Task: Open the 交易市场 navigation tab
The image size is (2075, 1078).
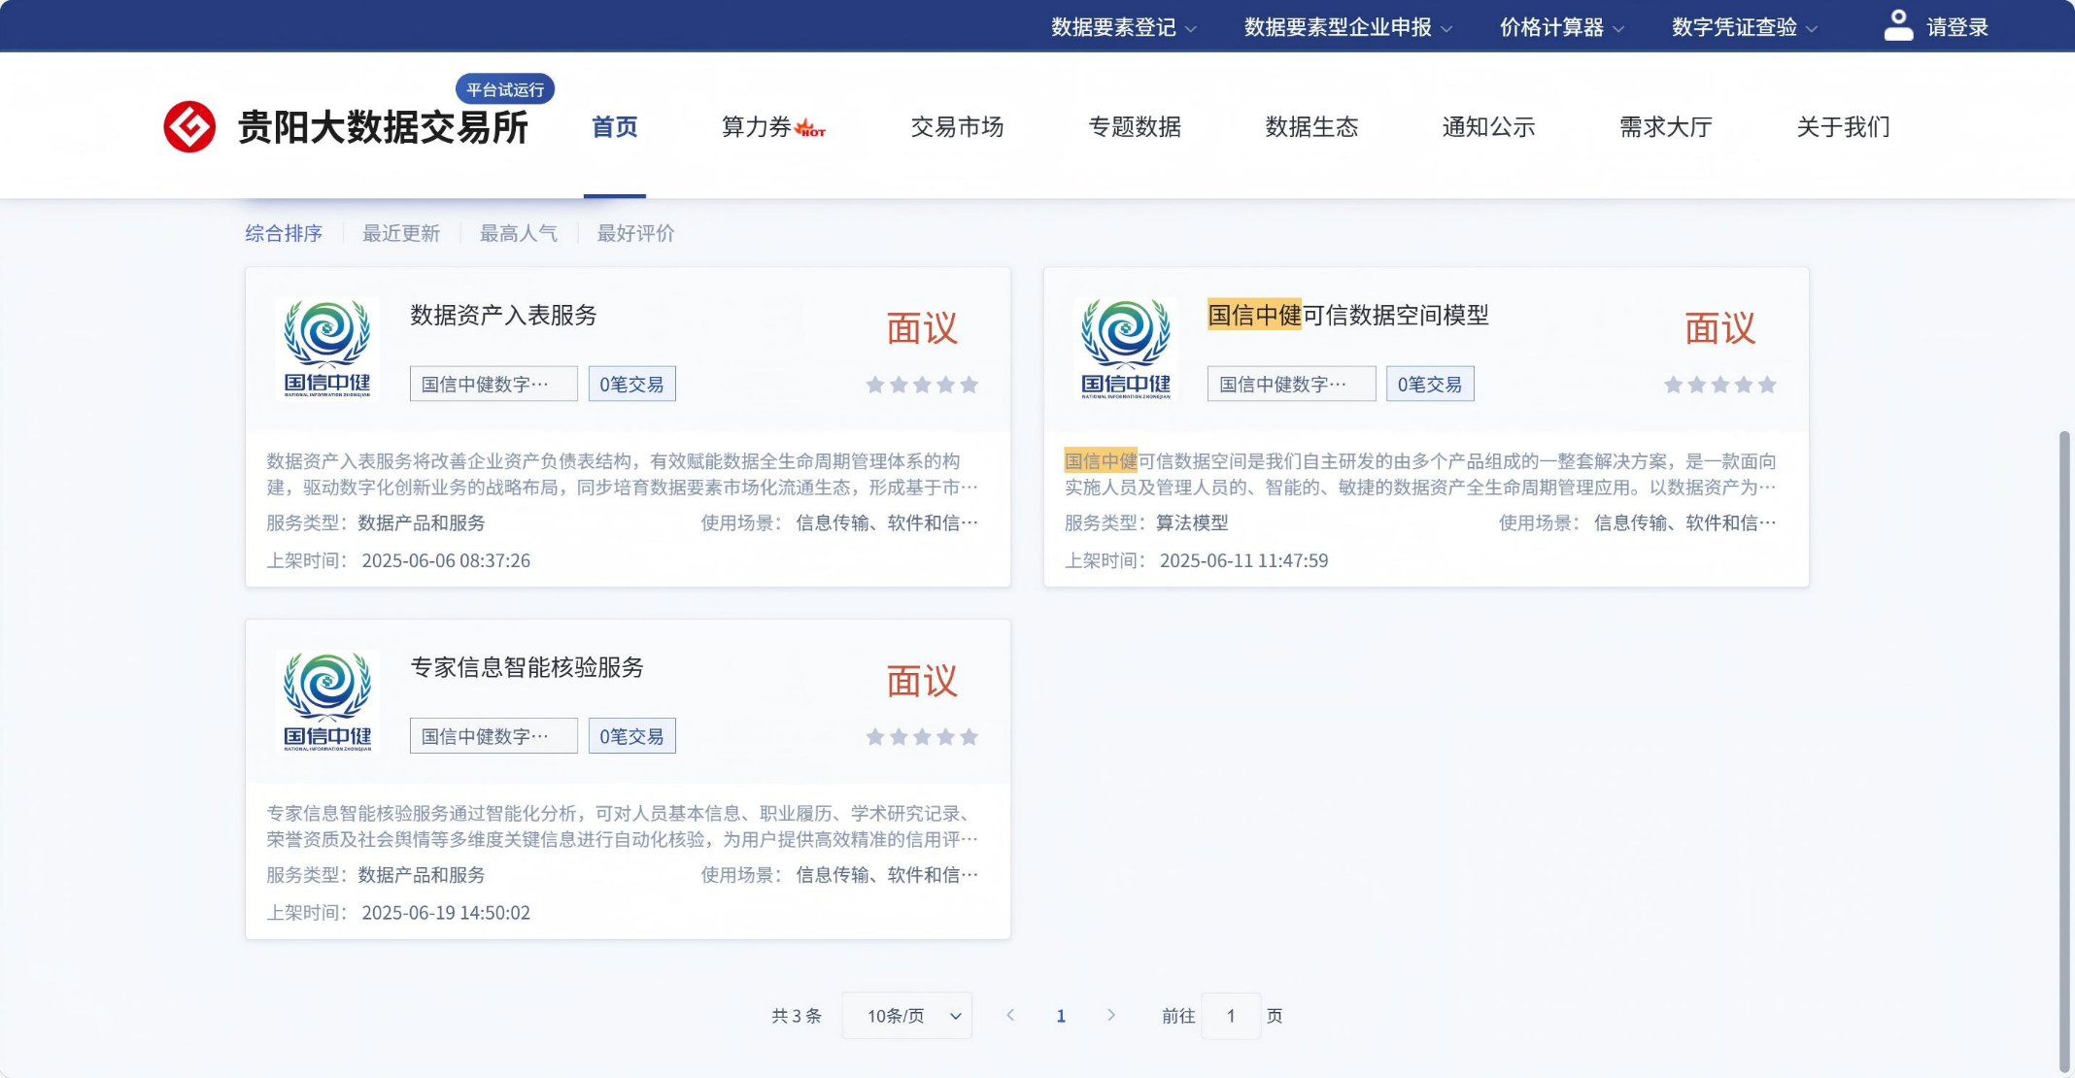Action: 957,127
